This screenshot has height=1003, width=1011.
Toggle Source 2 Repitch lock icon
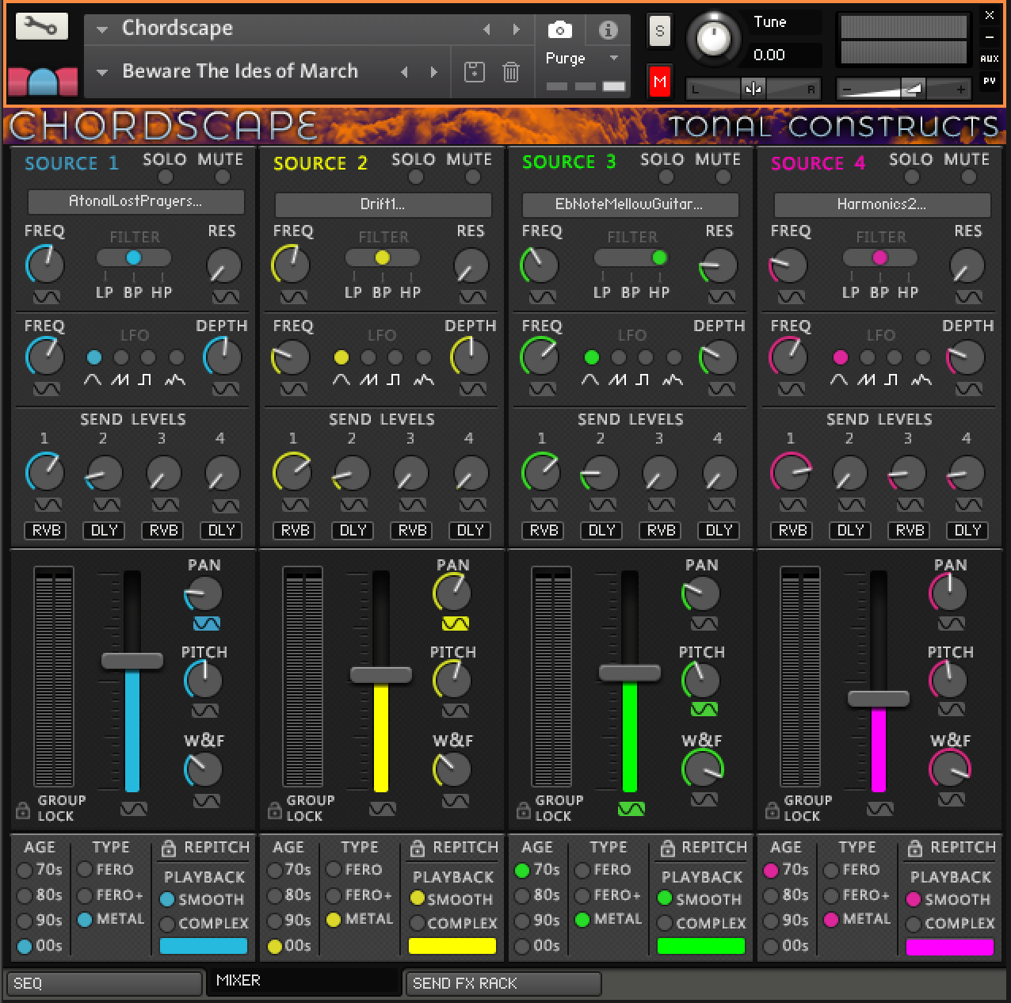point(417,849)
